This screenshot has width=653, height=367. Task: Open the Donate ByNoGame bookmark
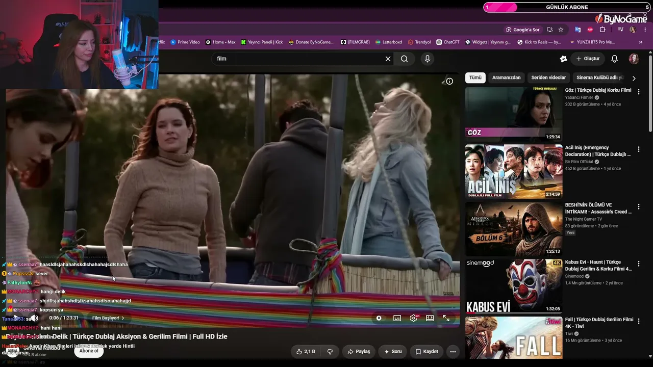311,42
